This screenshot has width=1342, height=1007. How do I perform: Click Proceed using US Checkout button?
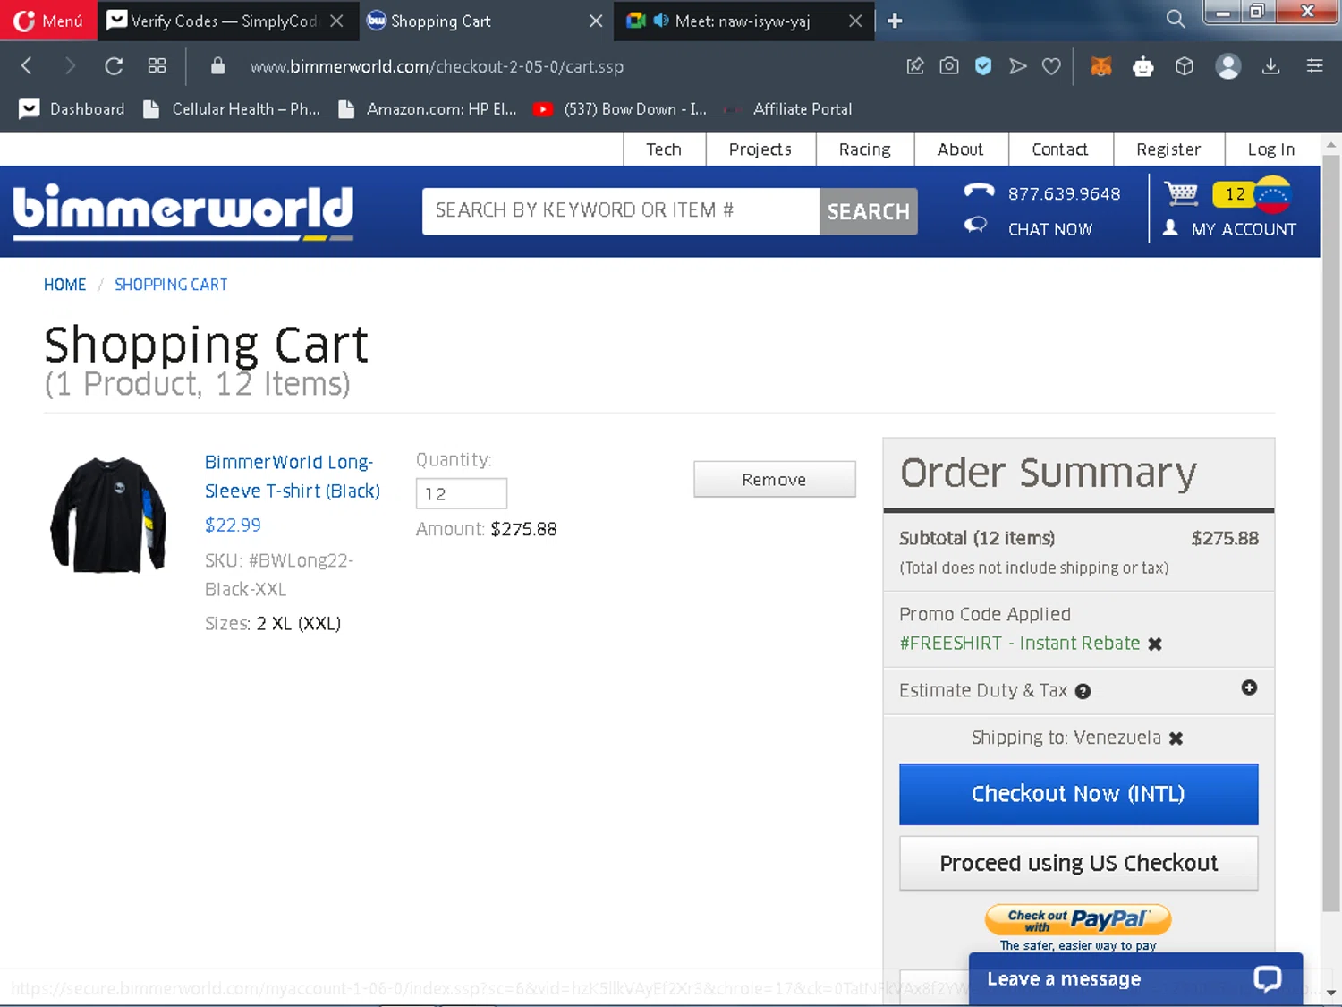[1079, 863]
